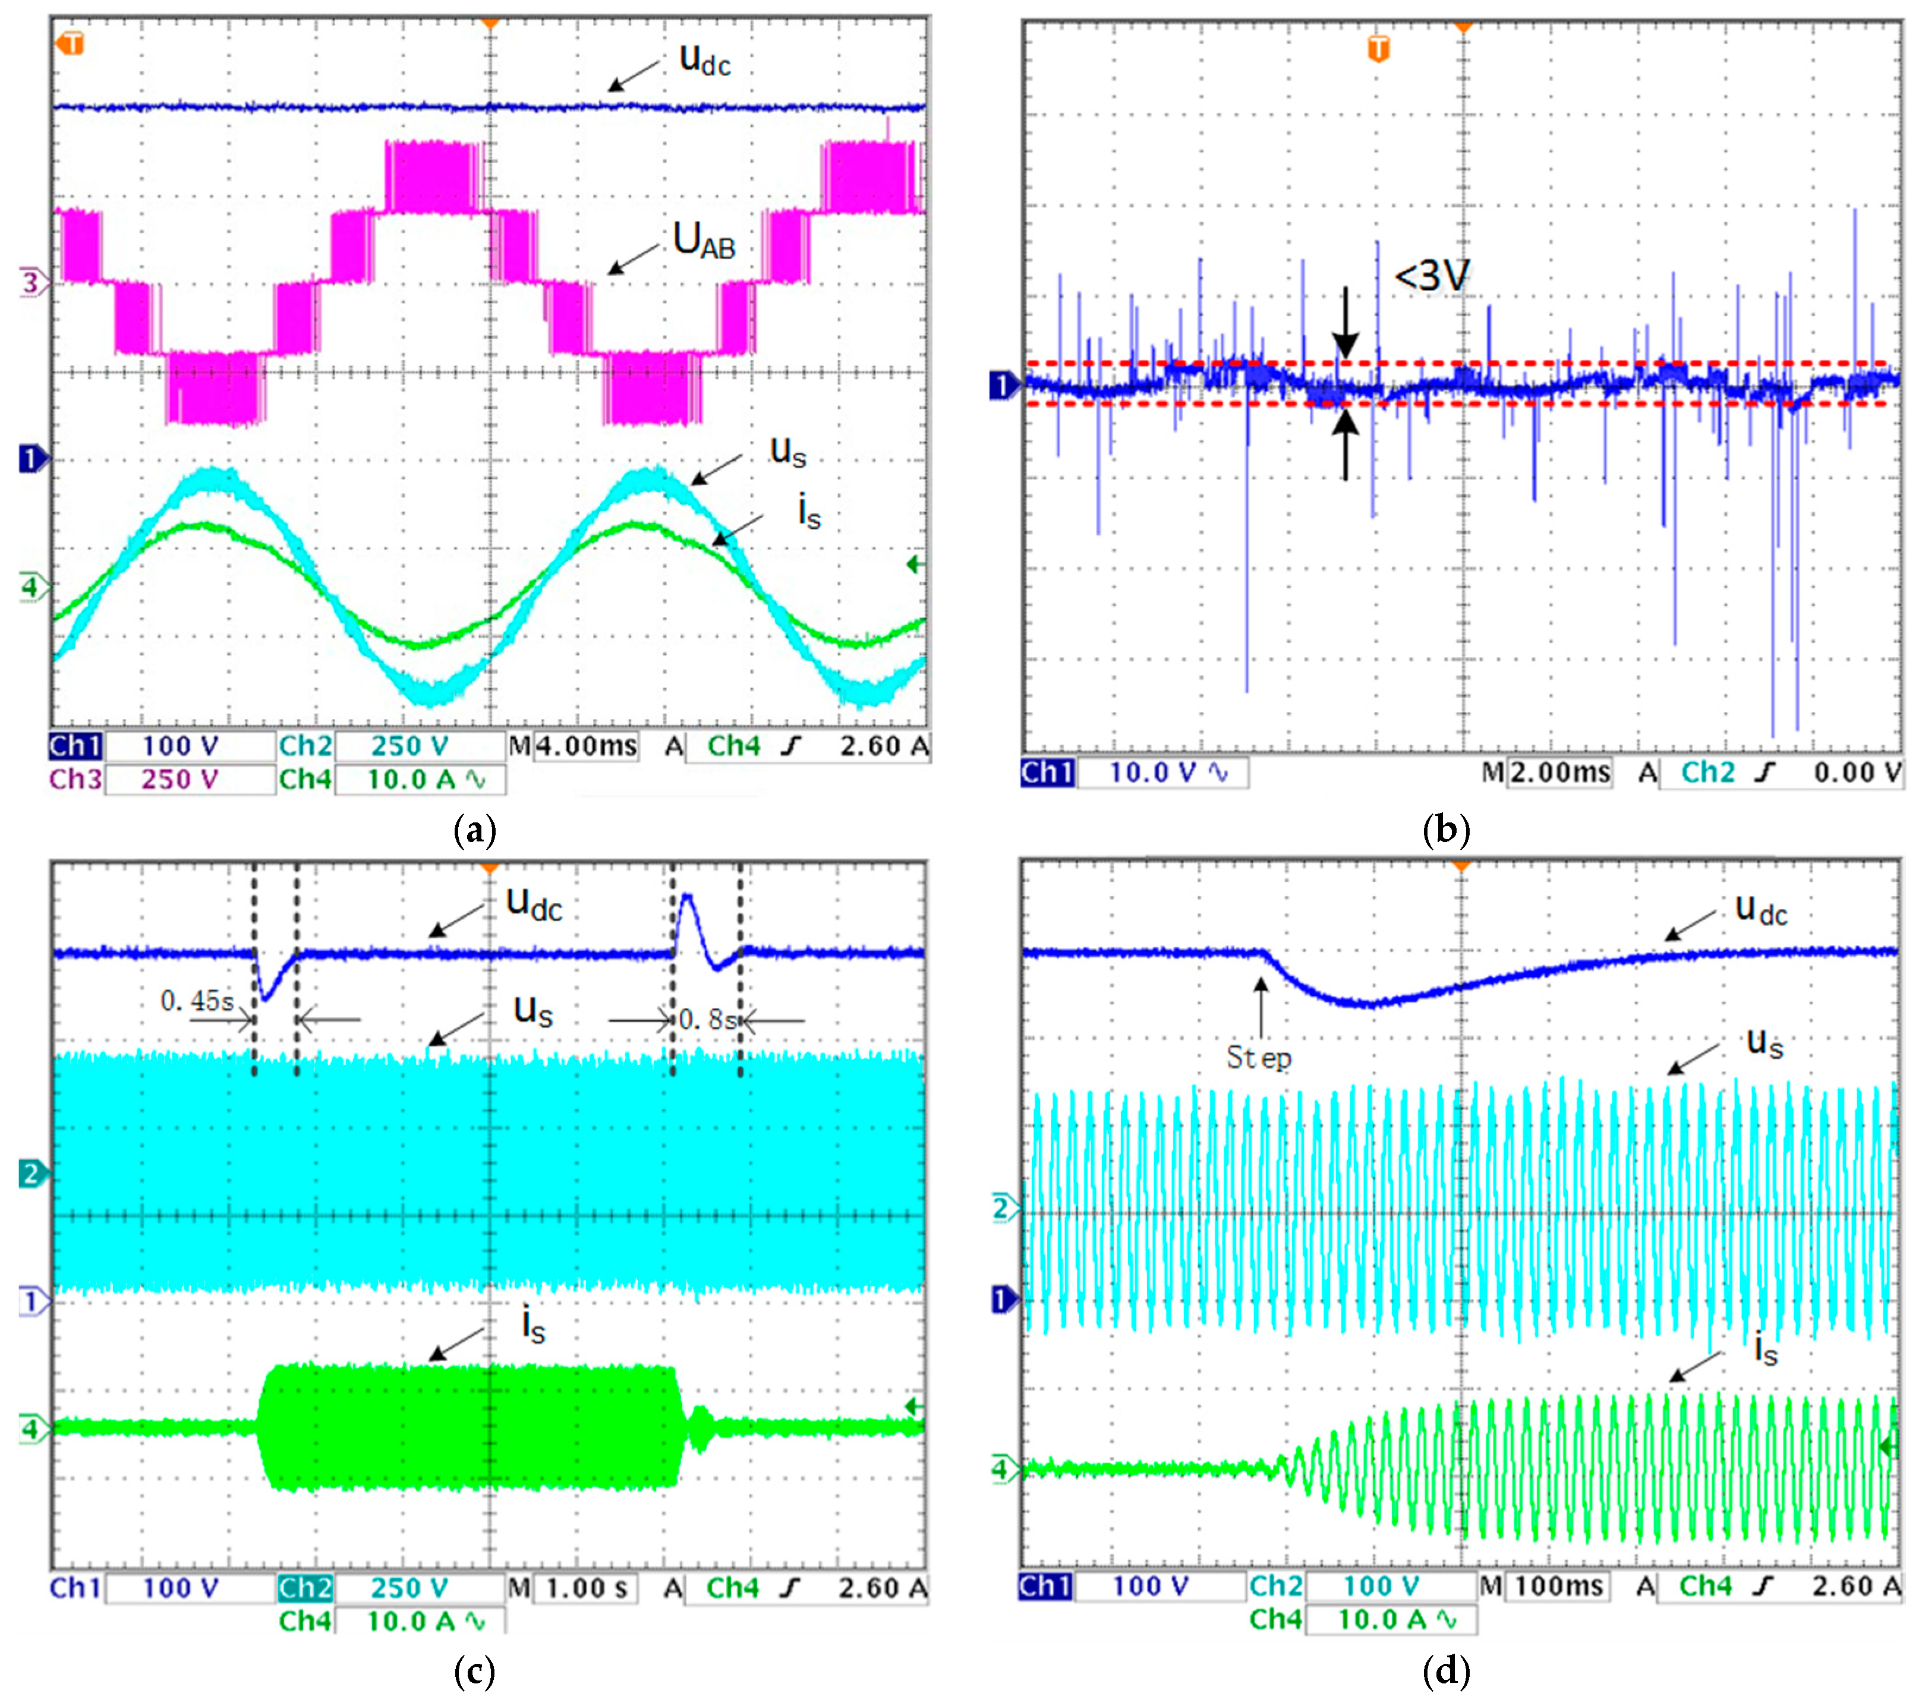The width and height of the screenshot is (1919, 1706).
Task: Click channel 2 marker in panel (d)
Action: pos(1004,1209)
